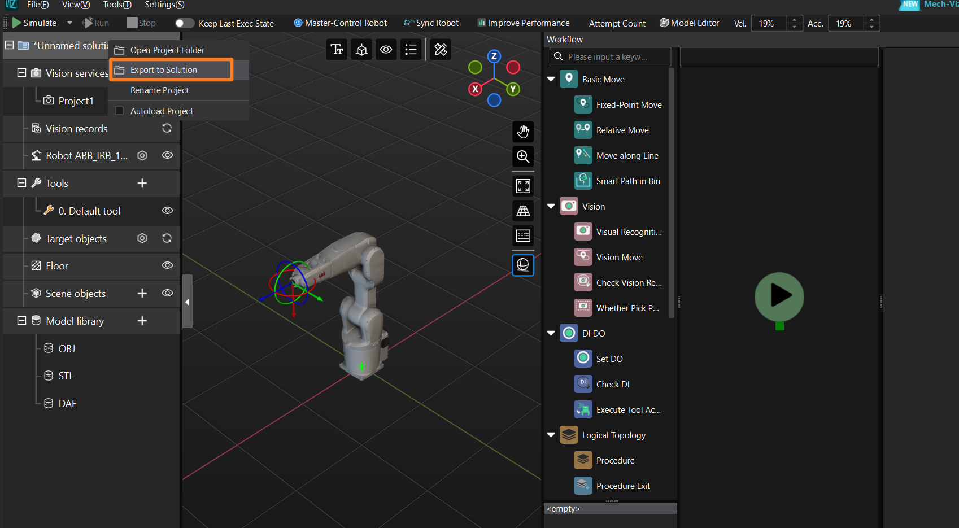This screenshot has width=959, height=528.
Task: Open the Model Editor
Action: (689, 23)
